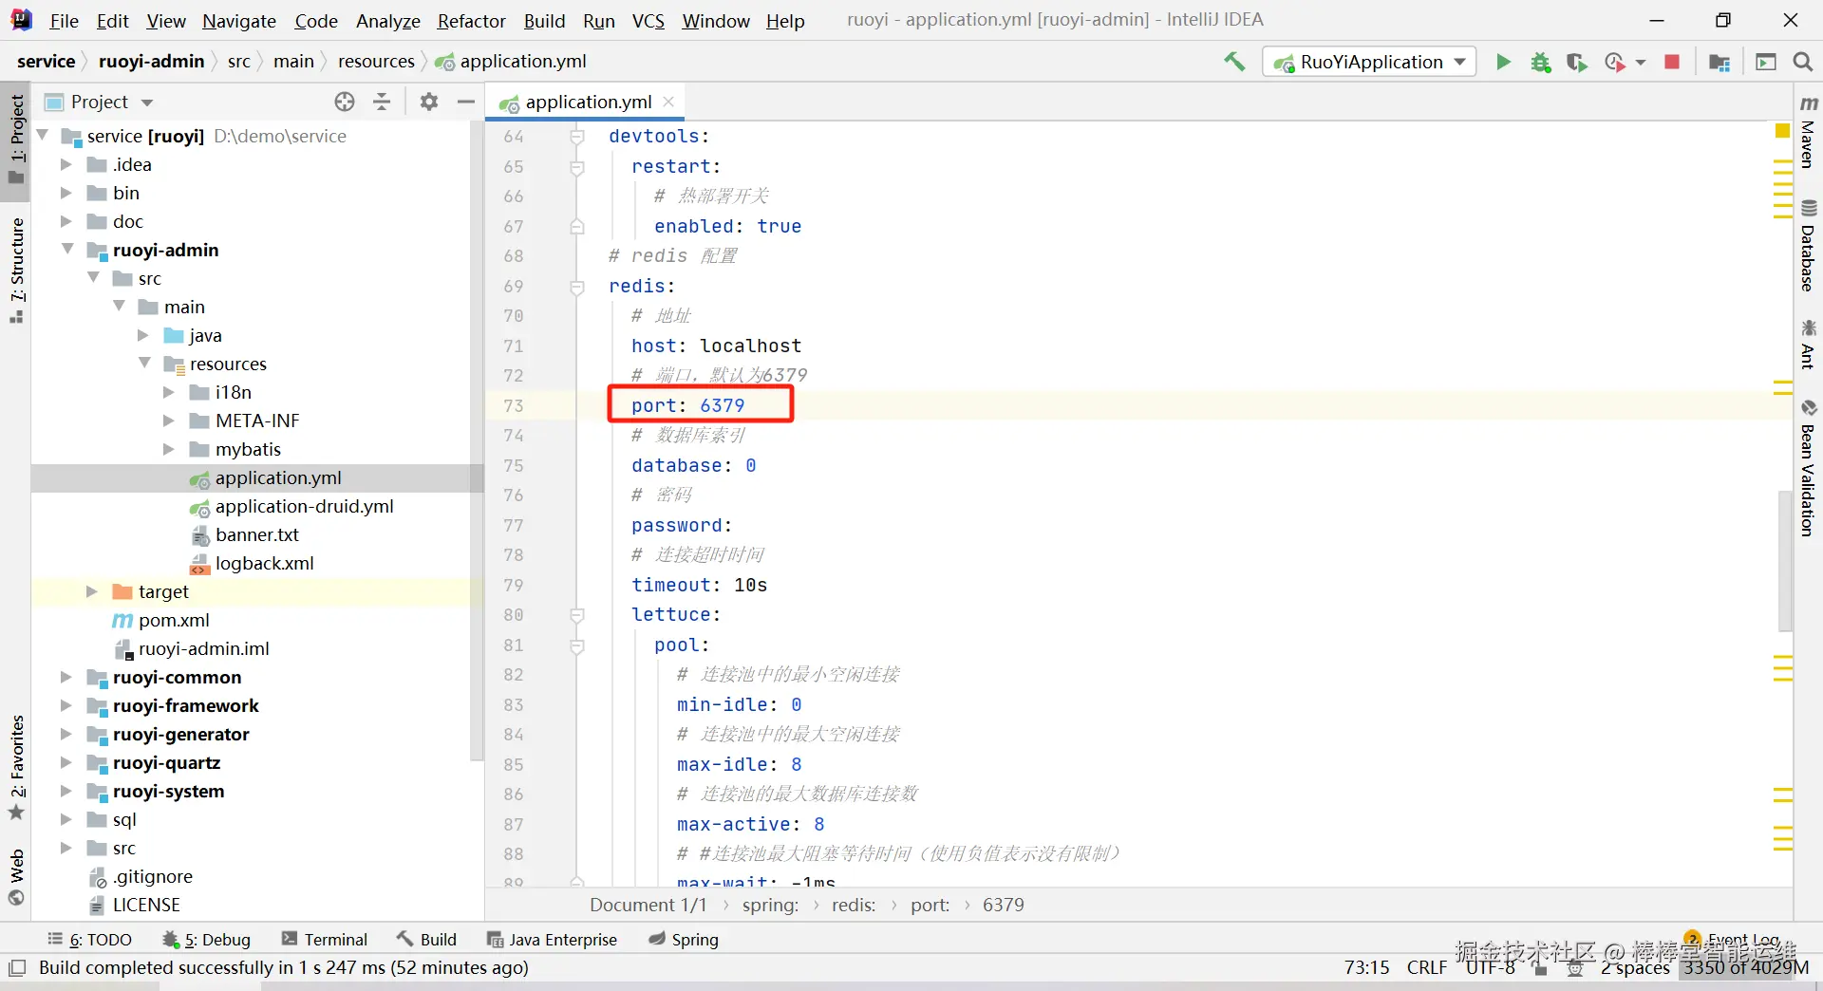Toggle tool window quick access icon
The image size is (1823, 991).
pyautogui.click(x=16, y=968)
